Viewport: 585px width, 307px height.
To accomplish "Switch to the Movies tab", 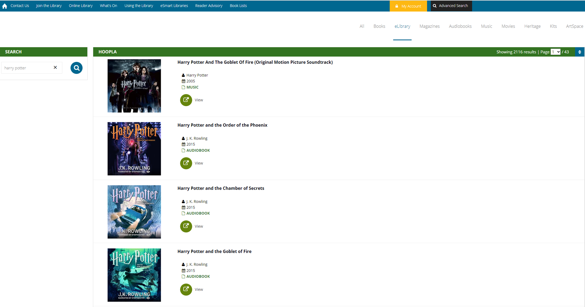I will point(508,26).
